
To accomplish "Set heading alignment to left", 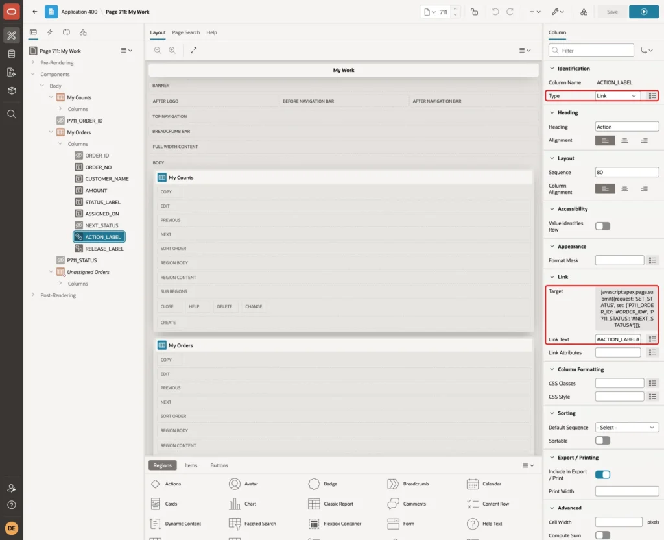I will click(x=605, y=140).
